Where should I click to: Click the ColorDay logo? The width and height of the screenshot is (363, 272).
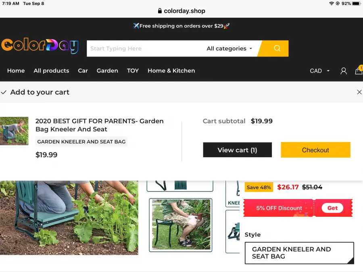40,46
